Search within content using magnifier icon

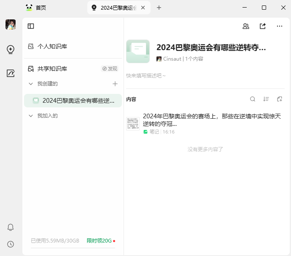pos(253,99)
